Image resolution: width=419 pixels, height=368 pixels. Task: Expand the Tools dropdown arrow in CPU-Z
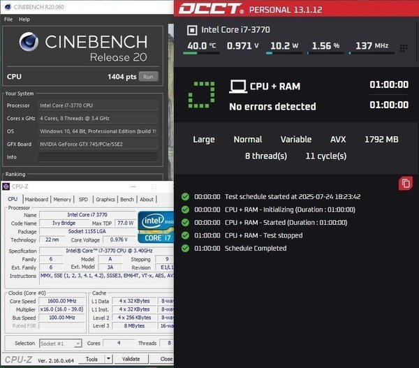point(108,359)
